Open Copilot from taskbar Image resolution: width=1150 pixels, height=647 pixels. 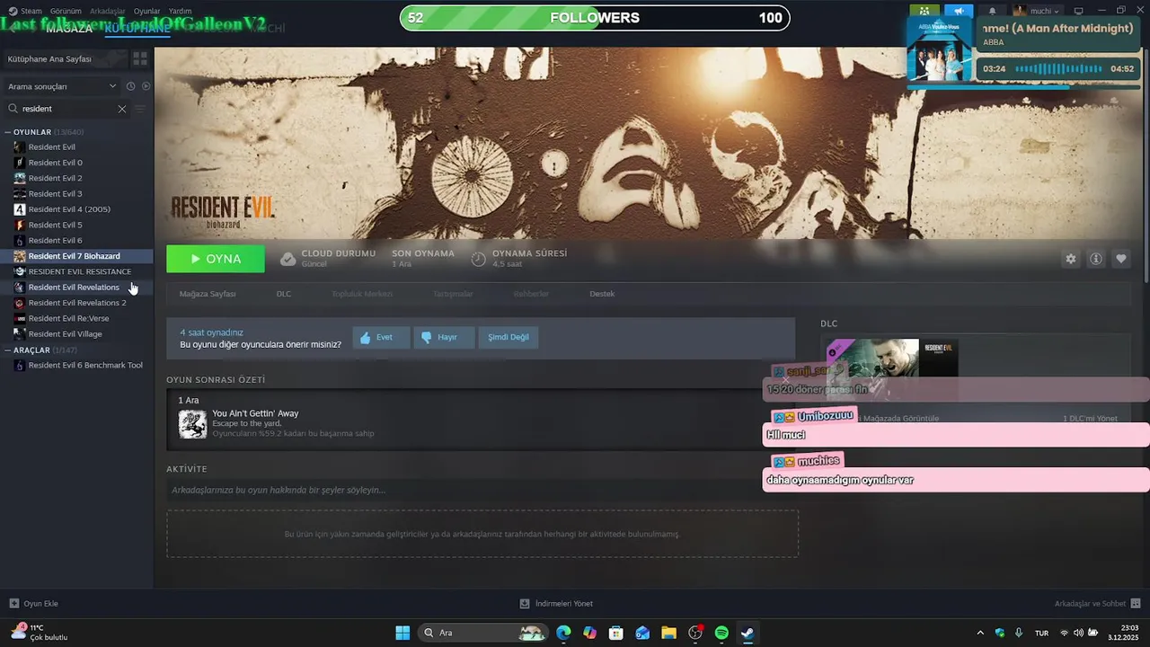589,633
